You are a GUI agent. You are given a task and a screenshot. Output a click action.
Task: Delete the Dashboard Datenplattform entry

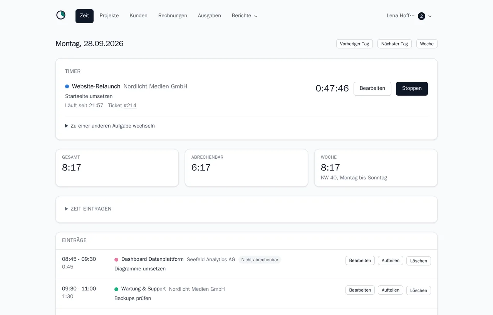(419, 261)
